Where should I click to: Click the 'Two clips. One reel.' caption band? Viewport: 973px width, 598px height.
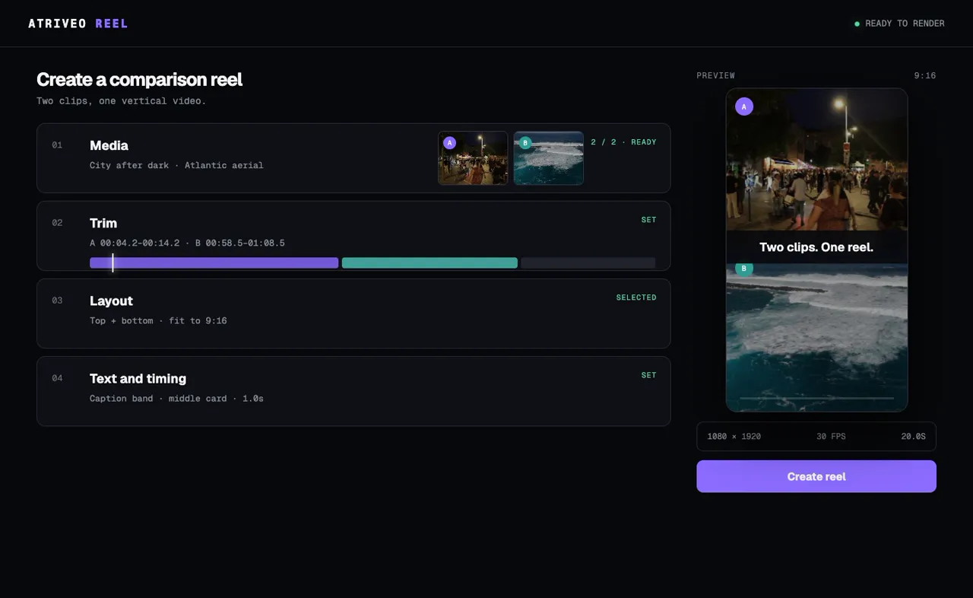click(816, 247)
